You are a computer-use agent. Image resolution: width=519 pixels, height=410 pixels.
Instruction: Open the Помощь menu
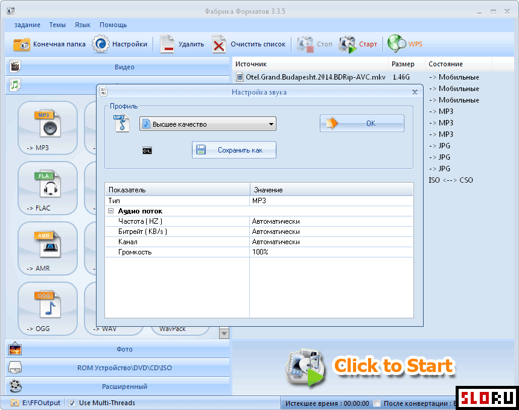(x=113, y=25)
